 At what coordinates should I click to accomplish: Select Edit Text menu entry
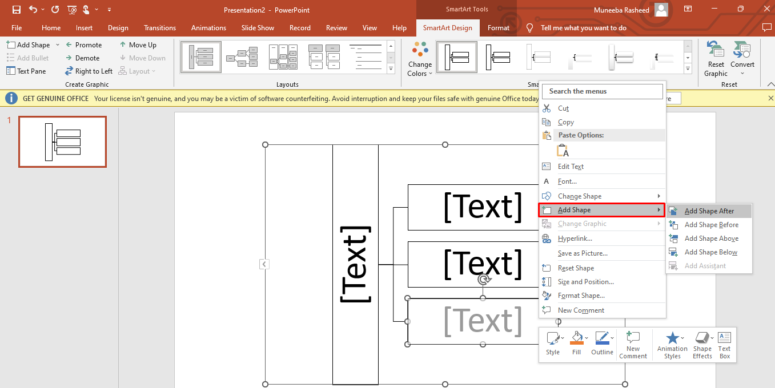pyautogui.click(x=603, y=166)
